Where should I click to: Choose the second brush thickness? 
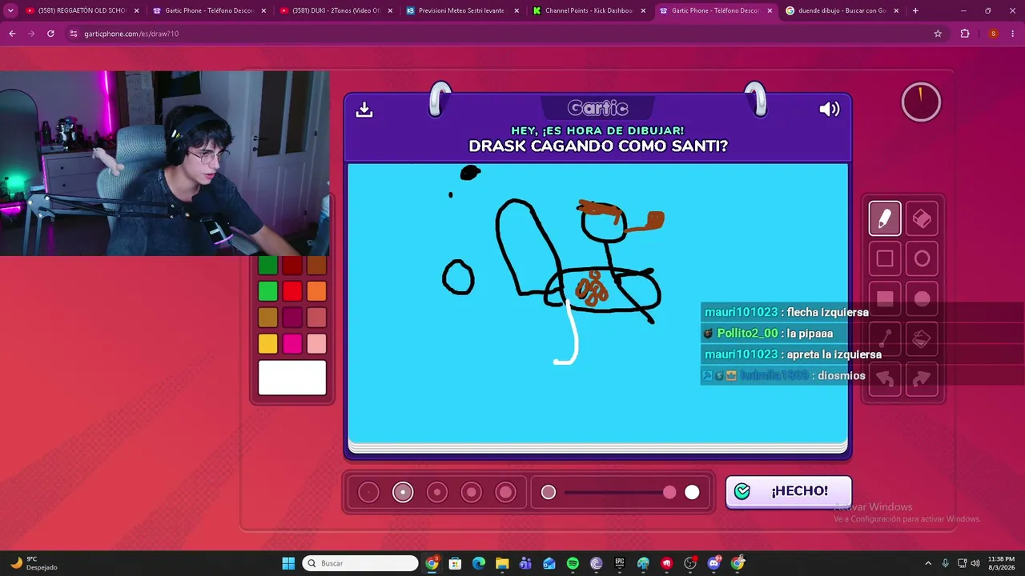(x=403, y=493)
